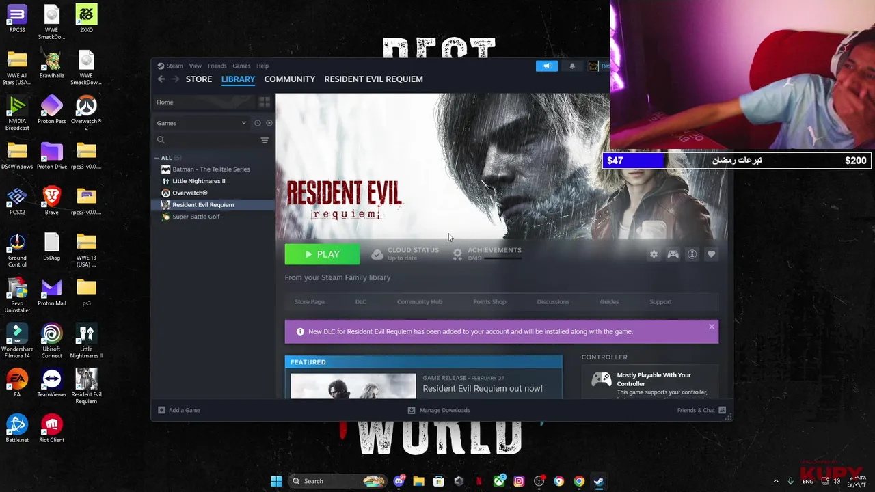This screenshot has height=492, width=875.
Task: Open the Games menu in Steam
Action: pyautogui.click(x=241, y=66)
